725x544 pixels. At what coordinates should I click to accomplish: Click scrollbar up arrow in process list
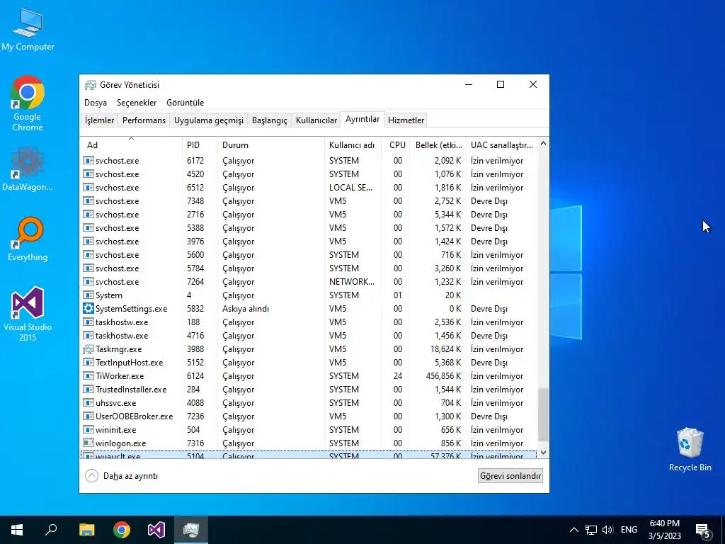(543, 143)
